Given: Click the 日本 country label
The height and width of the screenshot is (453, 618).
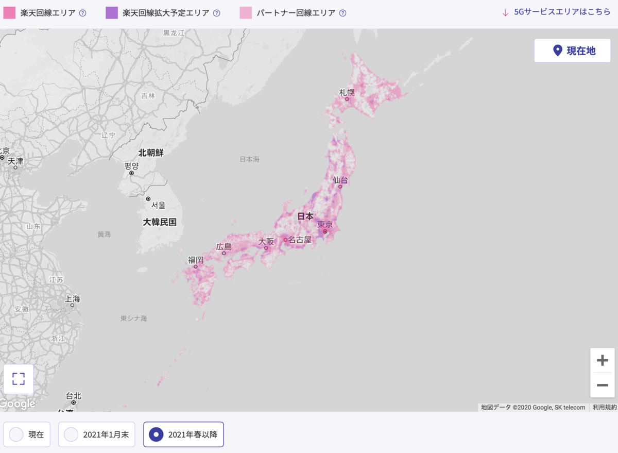Looking at the screenshot, I should (305, 216).
